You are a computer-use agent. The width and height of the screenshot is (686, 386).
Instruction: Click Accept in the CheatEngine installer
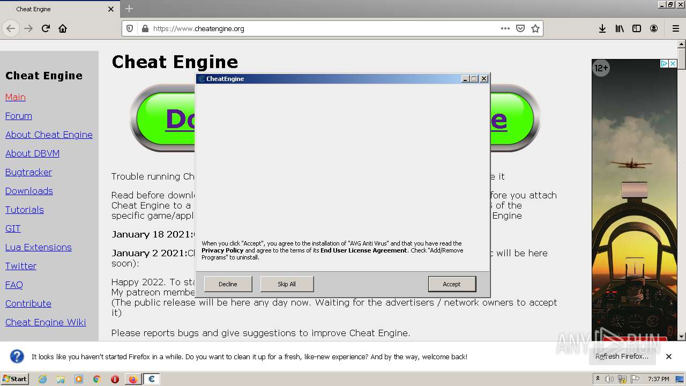pos(452,284)
